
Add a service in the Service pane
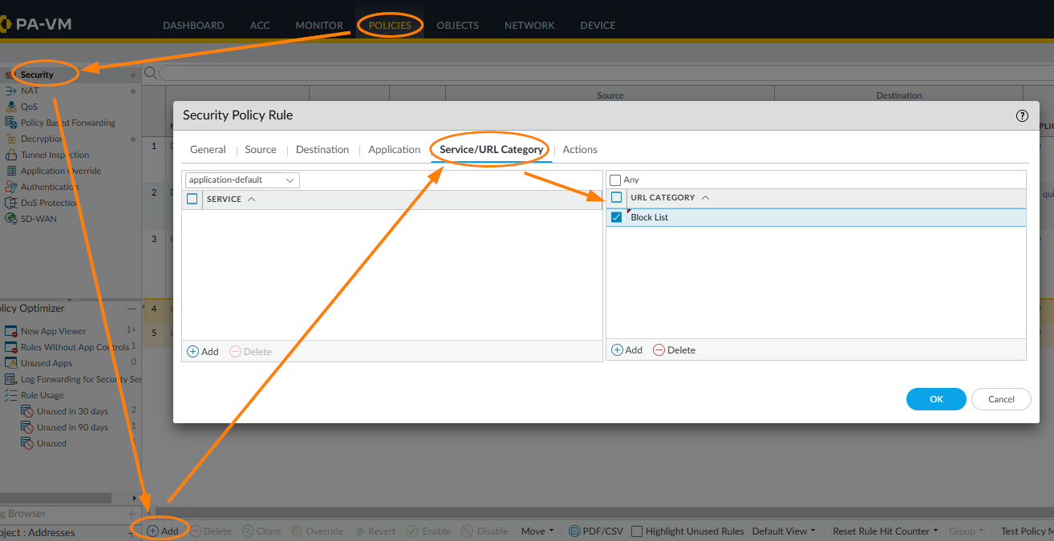[203, 351]
